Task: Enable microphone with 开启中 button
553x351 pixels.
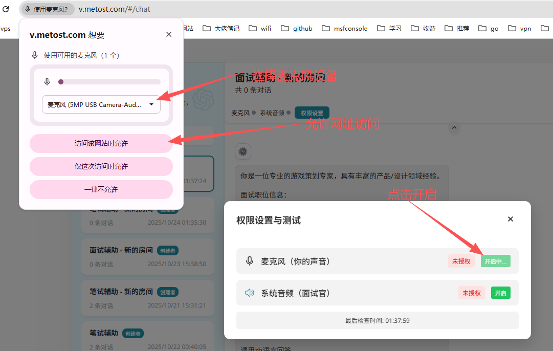Action: coord(495,261)
